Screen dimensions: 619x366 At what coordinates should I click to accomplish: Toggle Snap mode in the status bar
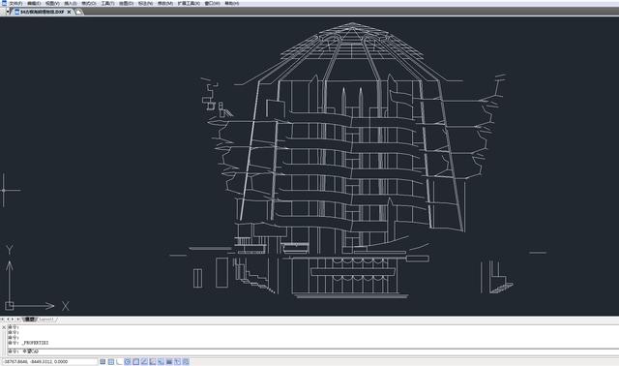tap(103, 362)
